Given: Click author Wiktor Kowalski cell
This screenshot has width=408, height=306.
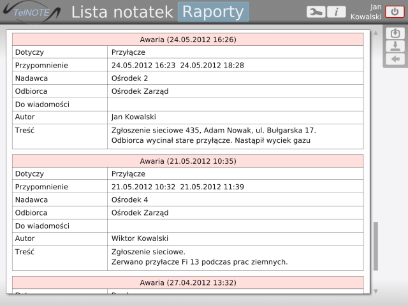Looking at the screenshot, I should [x=235, y=238].
